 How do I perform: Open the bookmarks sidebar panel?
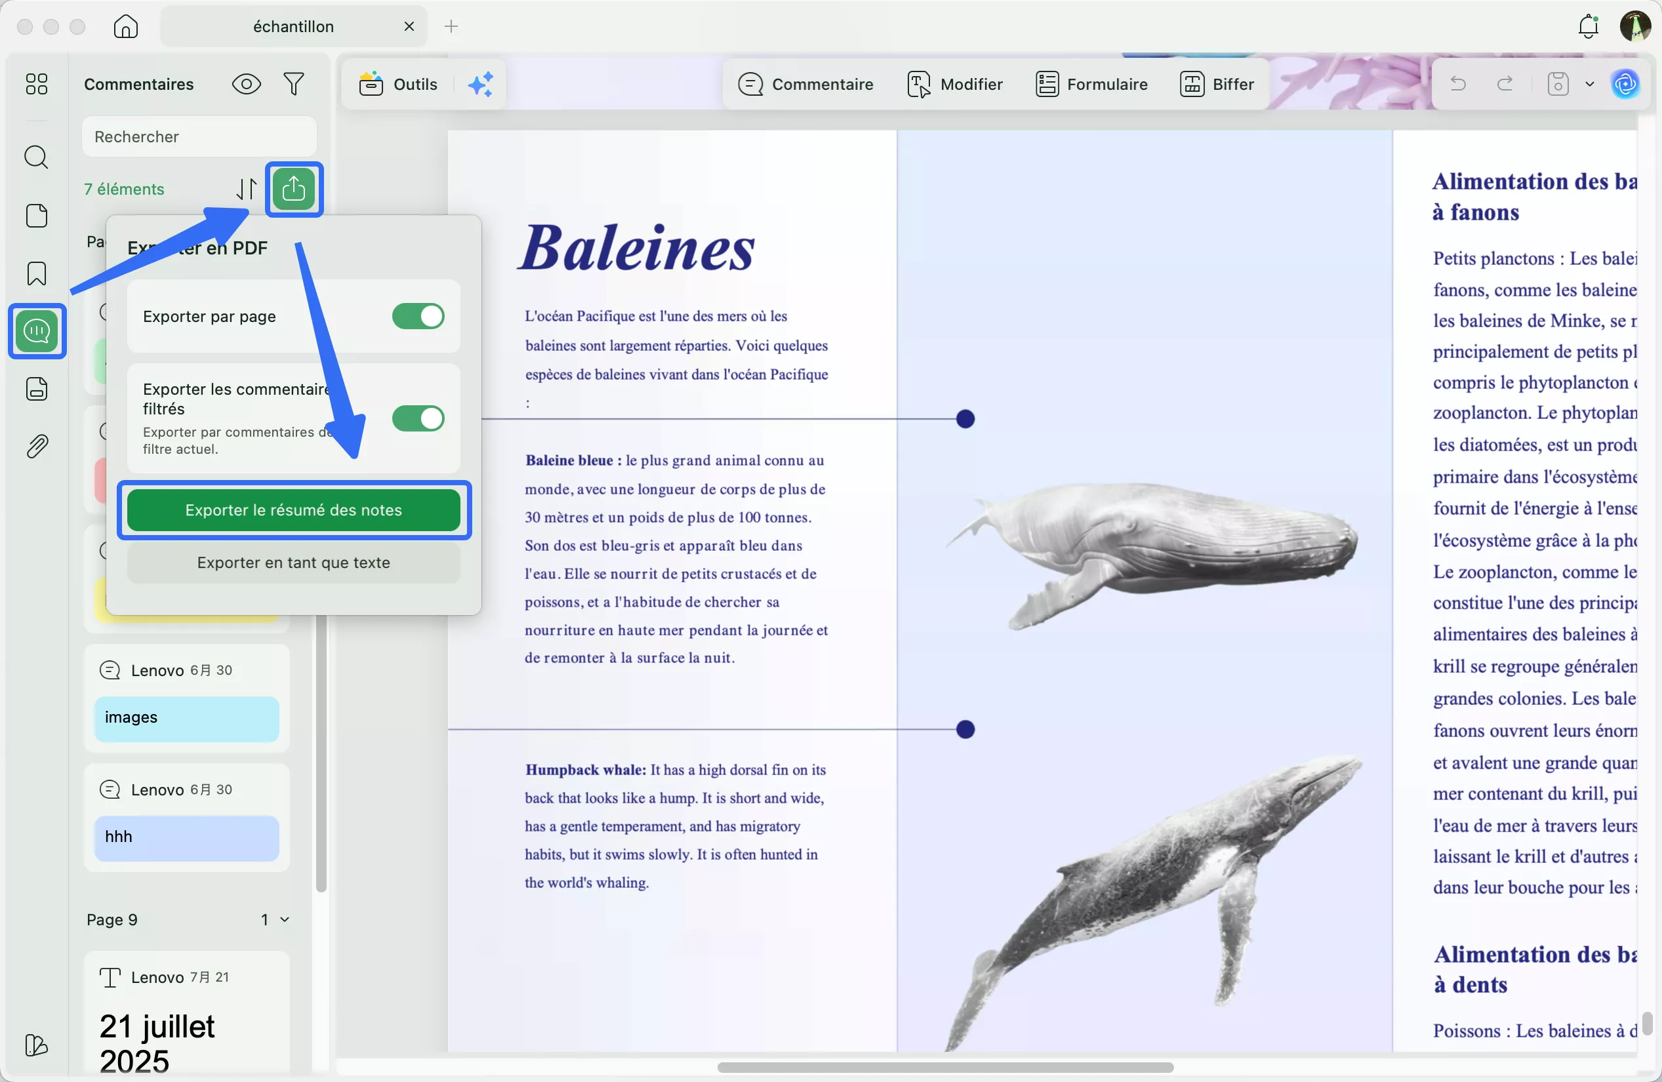[36, 273]
